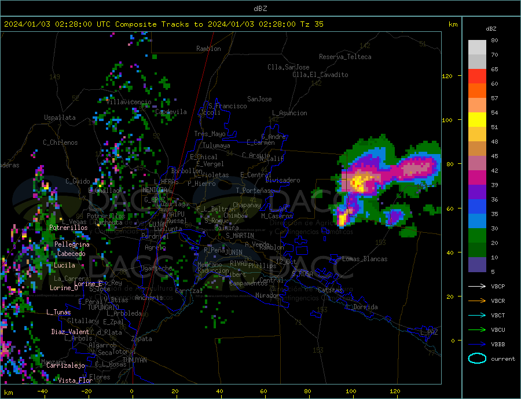Select the 51 dBZ yellow color swatch
Screen dimensions: 521x399
(x=477, y=119)
